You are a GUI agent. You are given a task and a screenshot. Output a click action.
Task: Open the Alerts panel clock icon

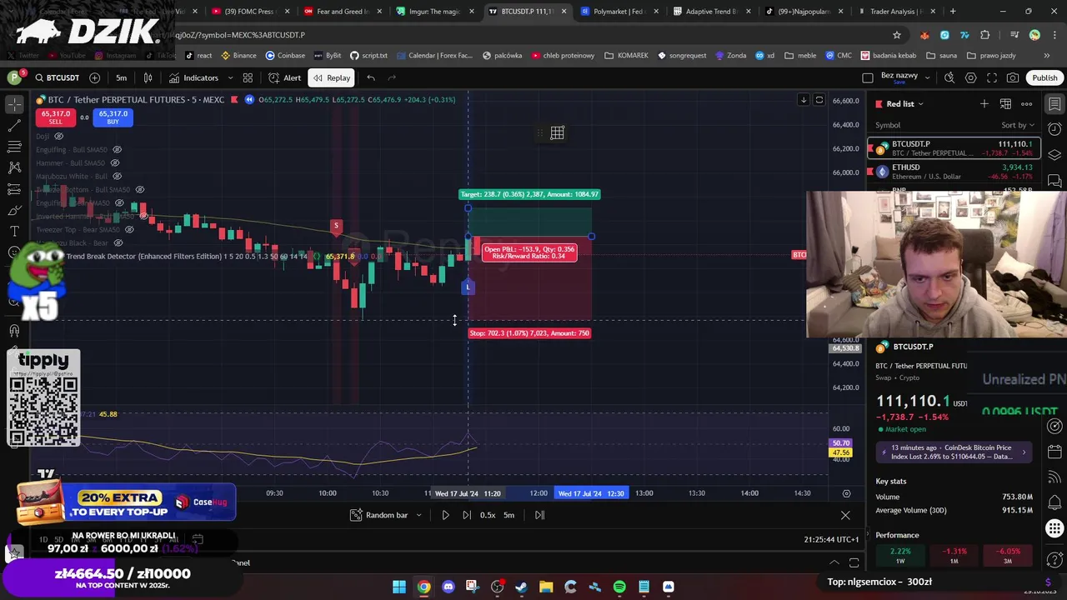point(1054,129)
